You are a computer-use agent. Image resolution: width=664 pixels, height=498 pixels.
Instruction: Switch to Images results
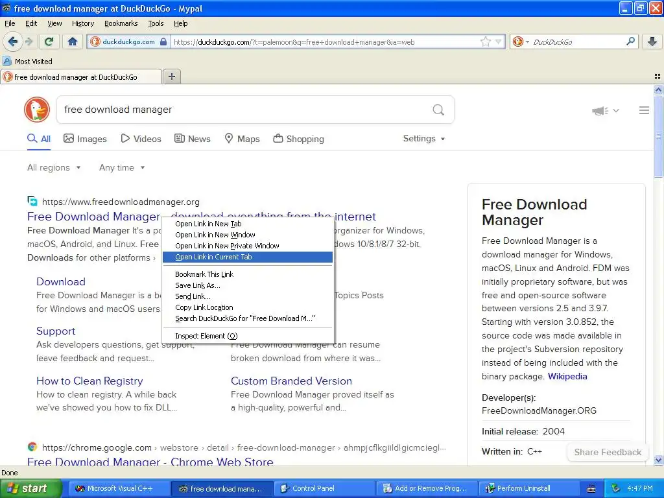pyautogui.click(x=85, y=139)
